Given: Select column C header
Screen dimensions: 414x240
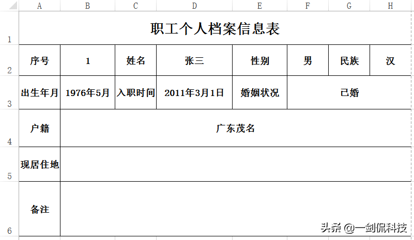Looking at the screenshot, I should tap(136, 6).
